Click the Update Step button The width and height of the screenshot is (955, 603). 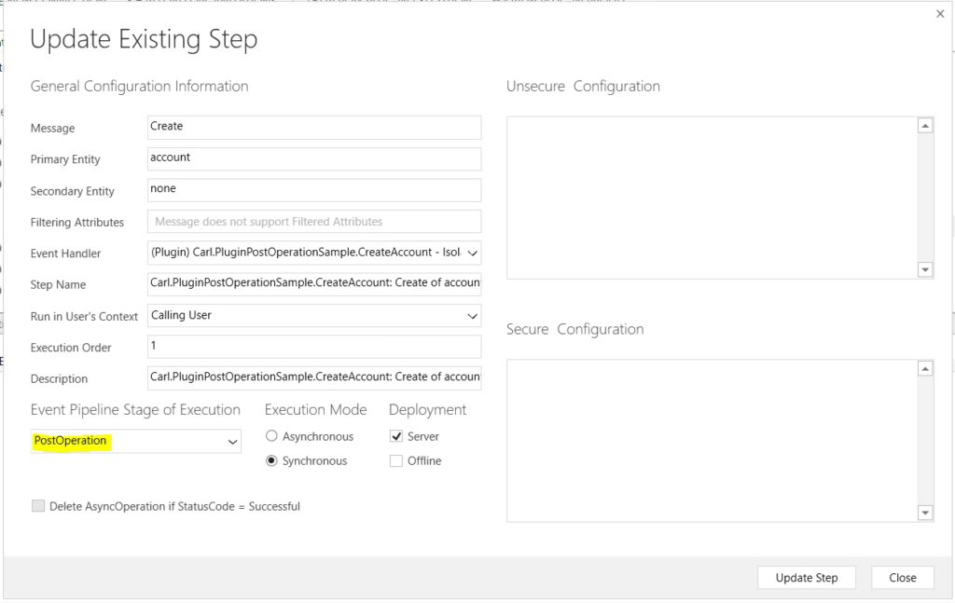pyautogui.click(x=807, y=578)
